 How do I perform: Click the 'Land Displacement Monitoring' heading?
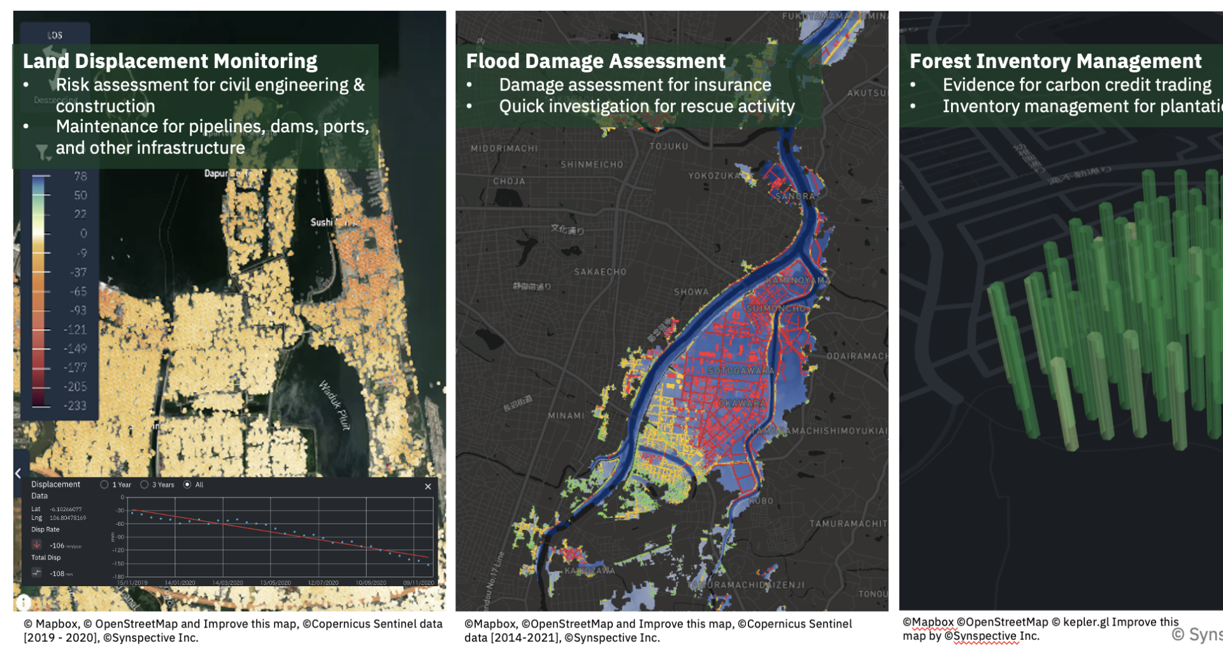coord(170,61)
